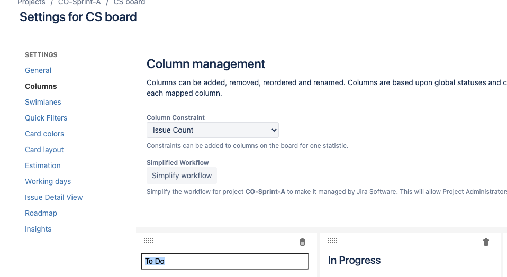Viewport: 507px width, 277px height.
Task: Grab the To Do column drag handle
Action: tap(149, 241)
